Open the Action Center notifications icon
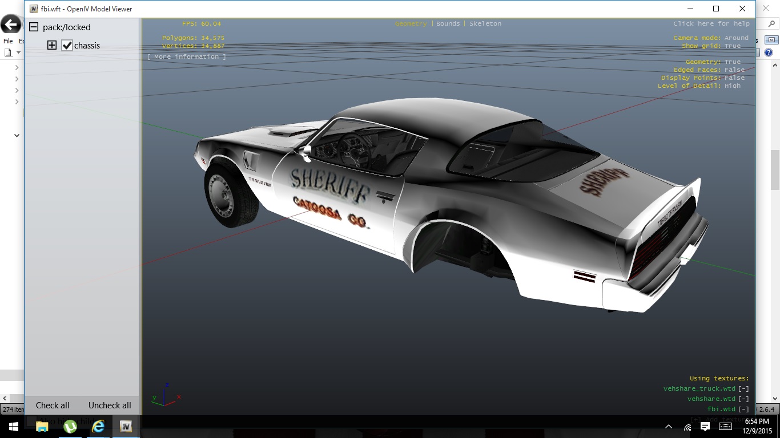The image size is (780, 438). [x=705, y=427]
